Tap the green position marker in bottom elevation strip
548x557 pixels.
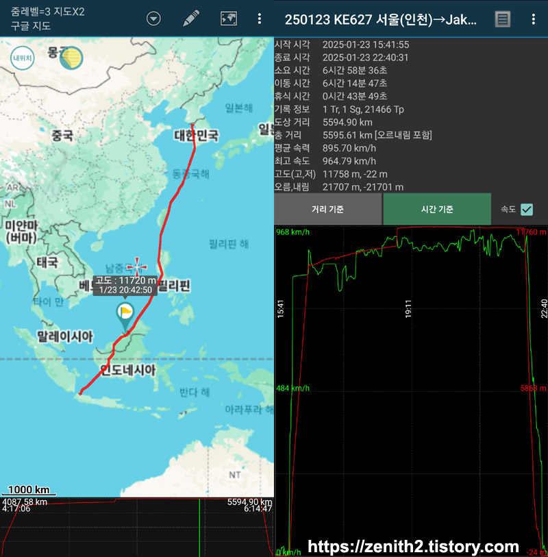[199, 528]
